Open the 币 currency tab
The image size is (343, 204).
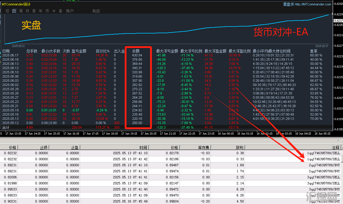[47, 11]
